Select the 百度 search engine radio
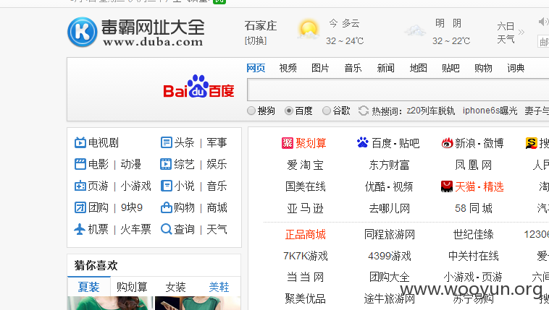 [x=289, y=111]
